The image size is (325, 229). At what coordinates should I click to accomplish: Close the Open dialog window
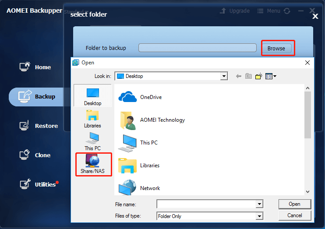(307, 63)
